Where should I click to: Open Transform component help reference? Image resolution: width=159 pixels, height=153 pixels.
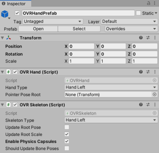pyautogui.click(x=141, y=38)
